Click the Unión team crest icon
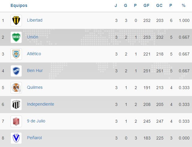The width and height of the screenshot is (192, 147). [16, 37]
